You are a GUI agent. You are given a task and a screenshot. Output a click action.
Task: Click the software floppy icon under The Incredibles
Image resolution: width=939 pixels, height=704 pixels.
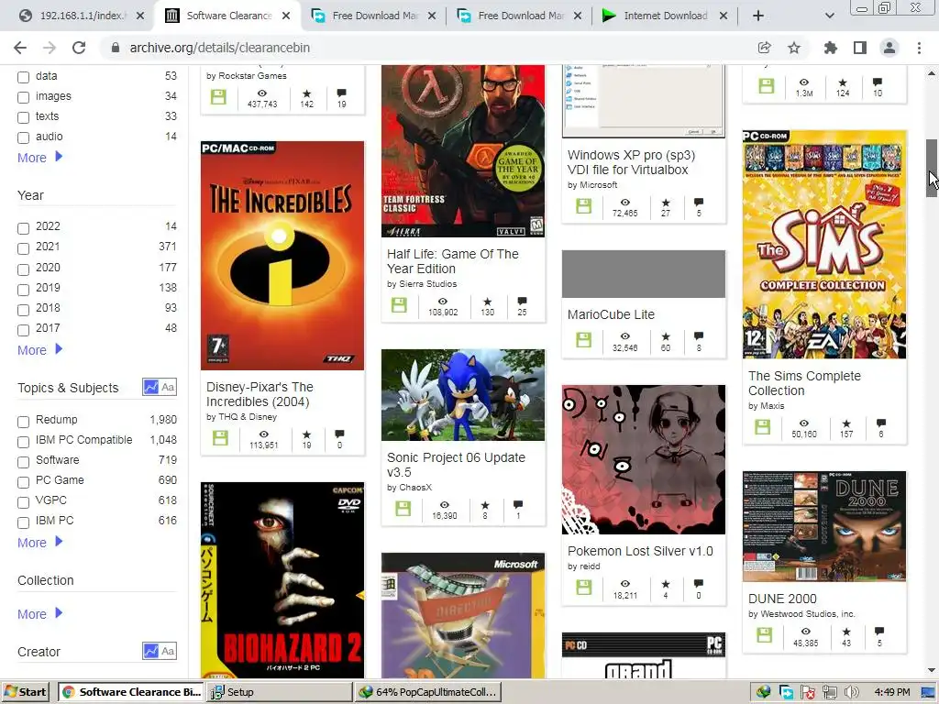pyautogui.click(x=220, y=438)
